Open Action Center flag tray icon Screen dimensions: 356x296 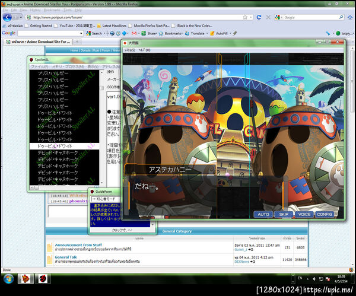point(328,279)
